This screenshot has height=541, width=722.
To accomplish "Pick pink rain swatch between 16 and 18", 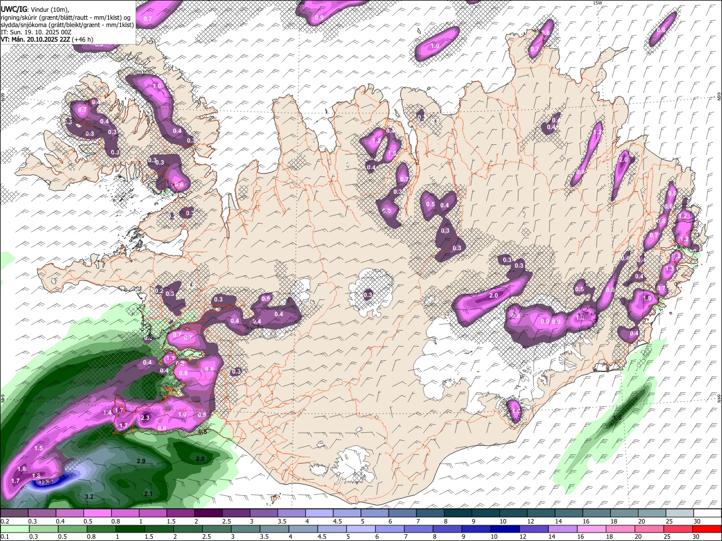I will pos(591,529).
